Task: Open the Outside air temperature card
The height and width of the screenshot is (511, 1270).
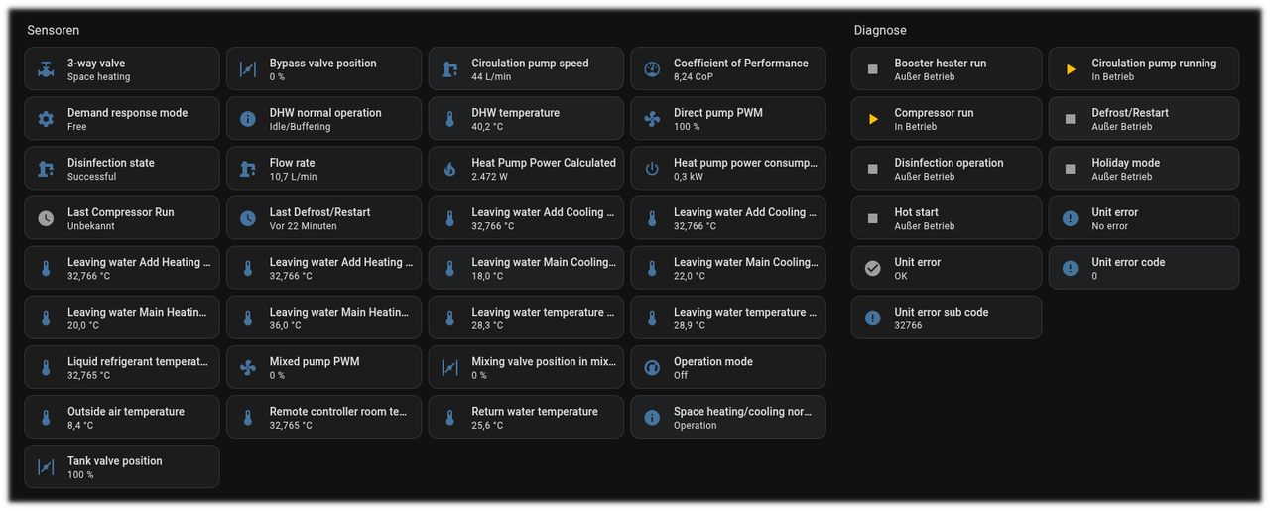Action: (122, 418)
